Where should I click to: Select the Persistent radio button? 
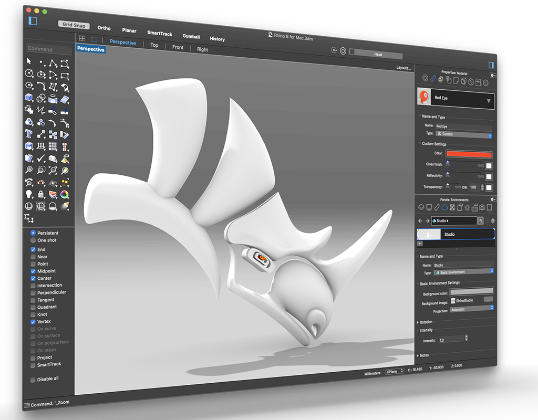(33, 233)
